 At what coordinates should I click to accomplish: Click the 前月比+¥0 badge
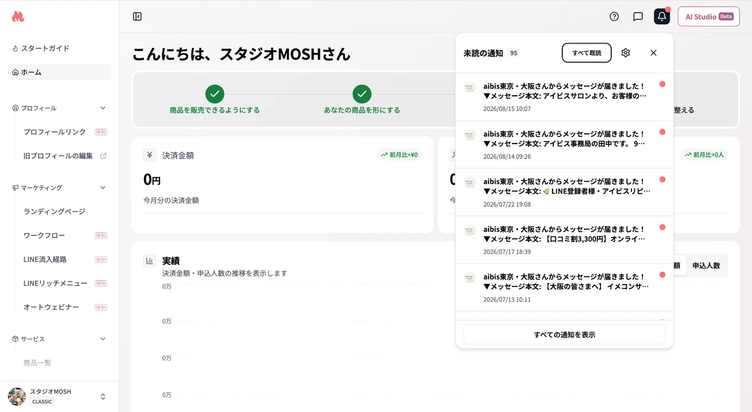(x=399, y=155)
